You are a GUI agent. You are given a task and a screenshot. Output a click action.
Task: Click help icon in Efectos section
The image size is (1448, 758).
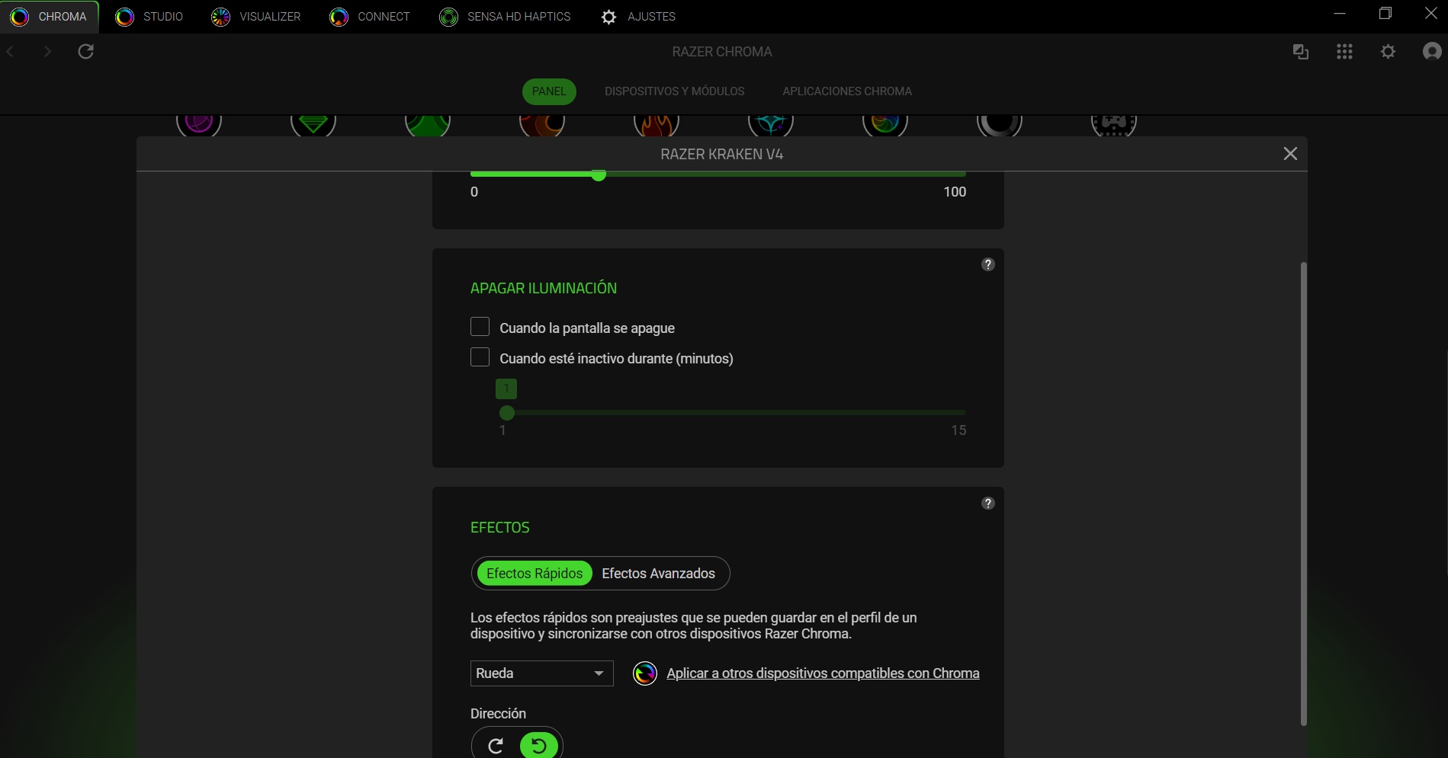[x=987, y=504]
